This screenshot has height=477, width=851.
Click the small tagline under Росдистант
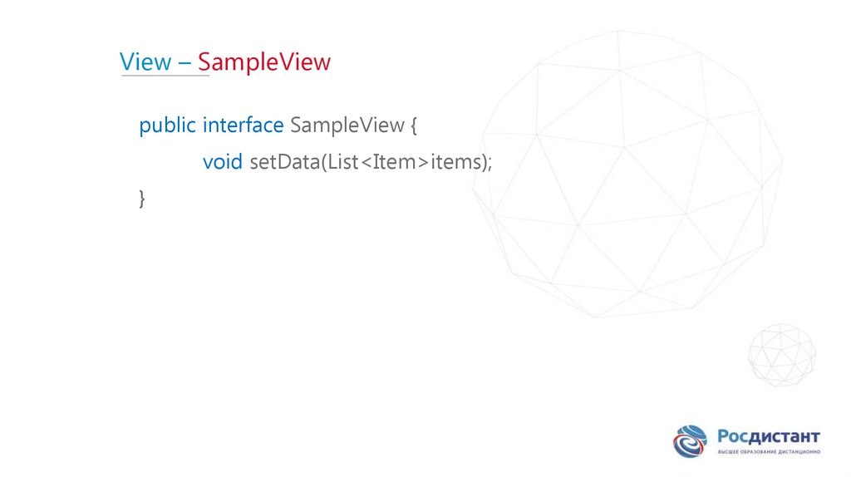click(769, 452)
